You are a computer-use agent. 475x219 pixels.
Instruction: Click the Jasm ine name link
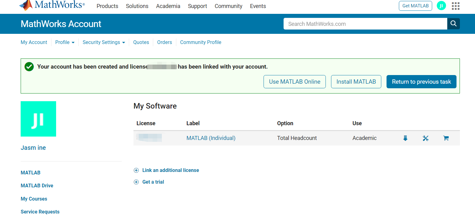pos(33,148)
